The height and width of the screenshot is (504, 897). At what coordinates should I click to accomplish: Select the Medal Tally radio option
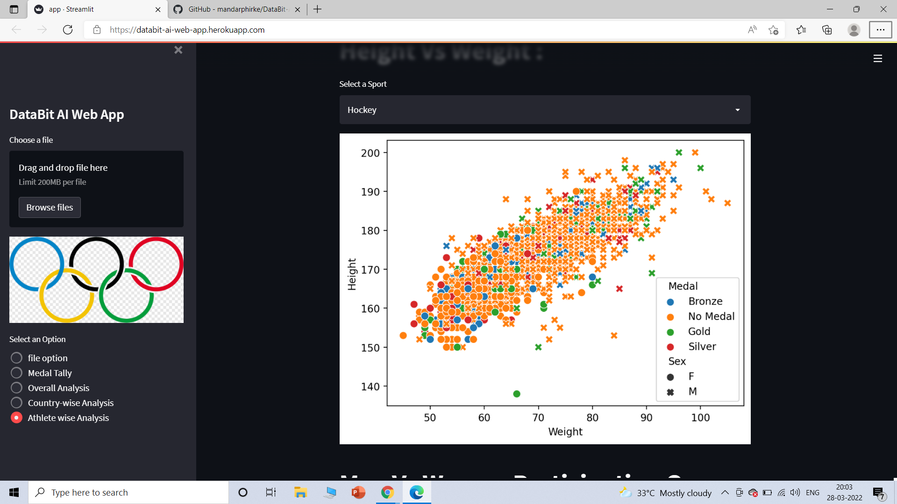[x=16, y=373]
